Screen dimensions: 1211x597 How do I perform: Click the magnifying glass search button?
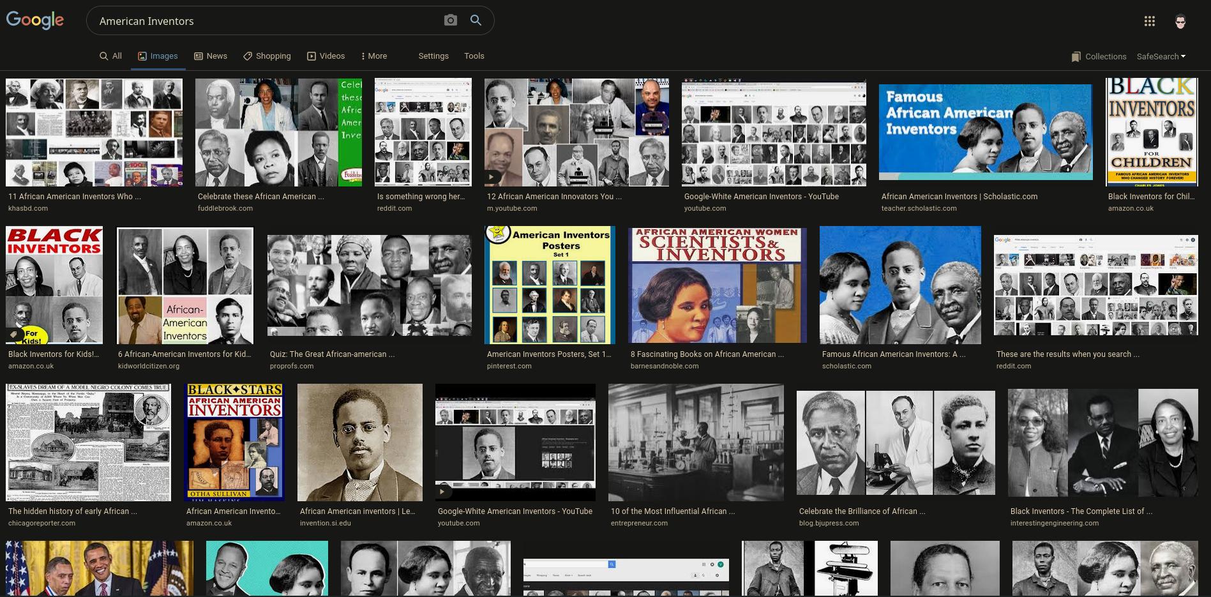[476, 20]
